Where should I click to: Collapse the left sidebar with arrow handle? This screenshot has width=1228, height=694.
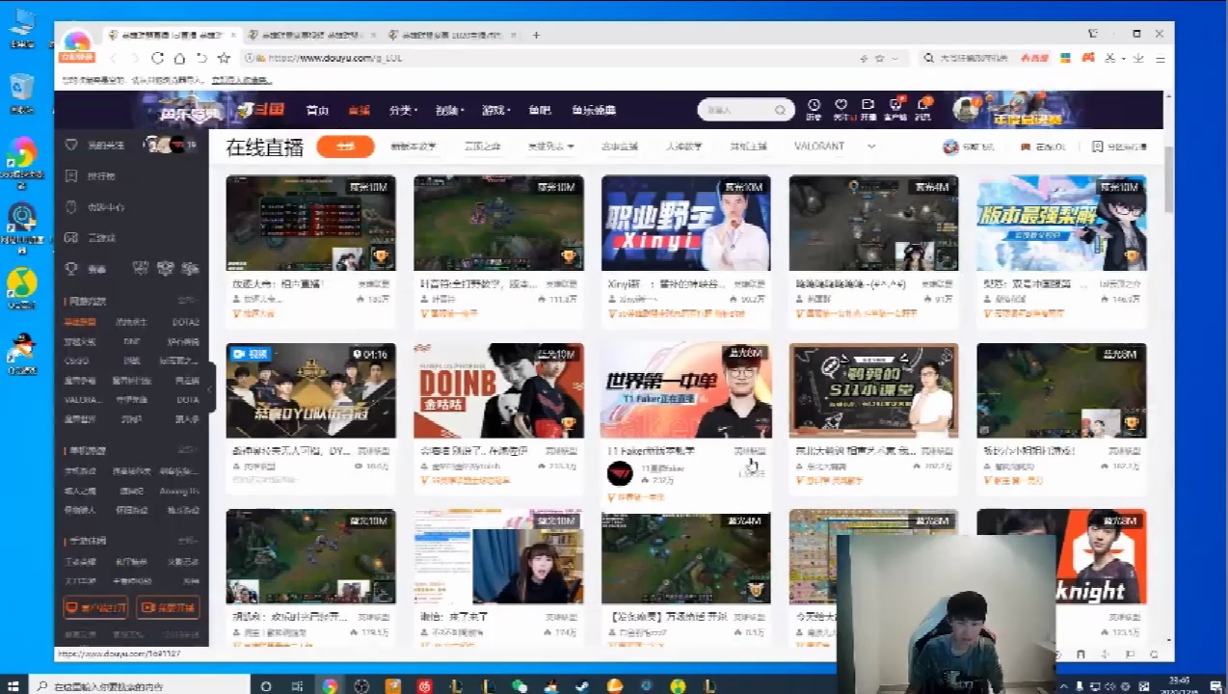(x=210, y=388)
